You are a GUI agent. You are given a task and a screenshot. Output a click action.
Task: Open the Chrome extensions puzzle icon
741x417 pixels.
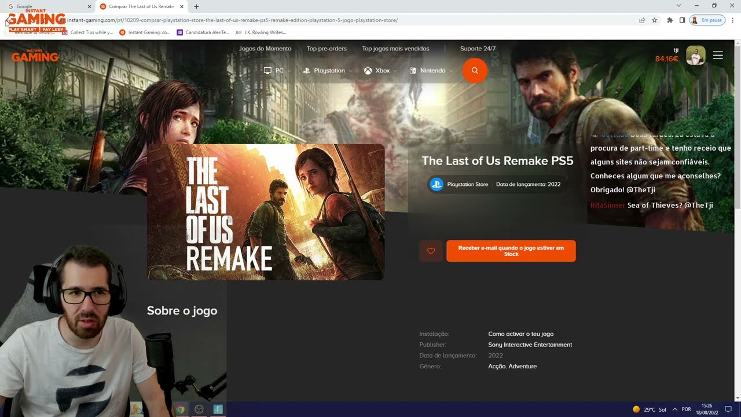(670, 20)
